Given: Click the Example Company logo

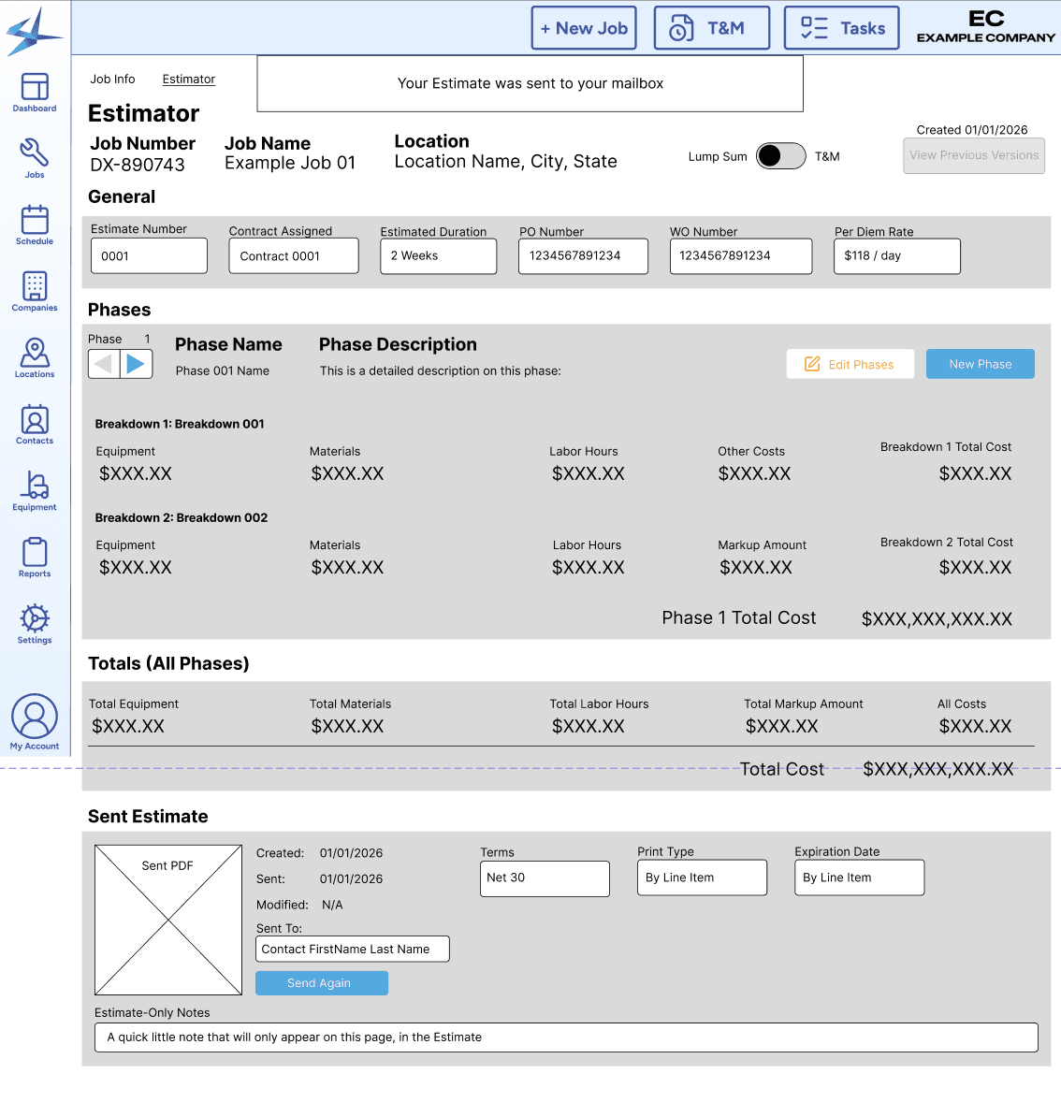Looking at the screenshot, I should [x=985, y=26].
